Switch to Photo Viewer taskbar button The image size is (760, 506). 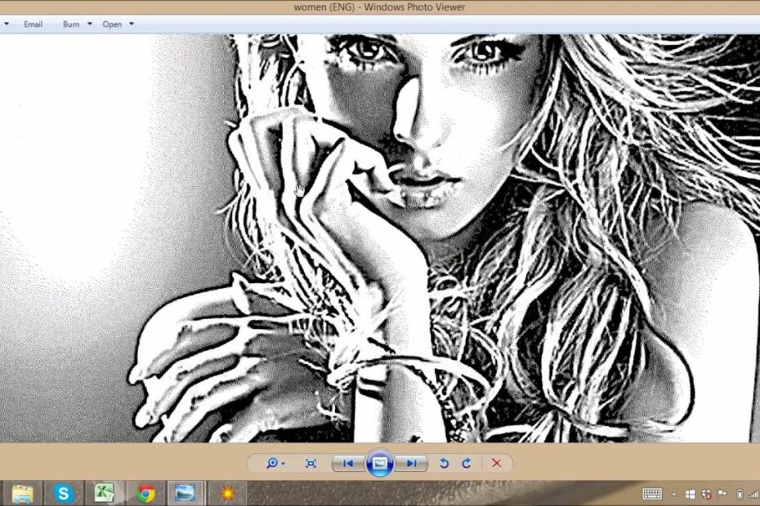tap(186, 494)
